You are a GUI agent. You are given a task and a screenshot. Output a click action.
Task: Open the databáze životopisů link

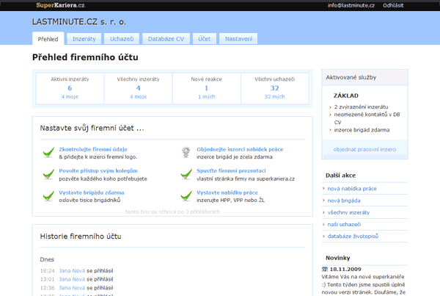coord(353,236)
